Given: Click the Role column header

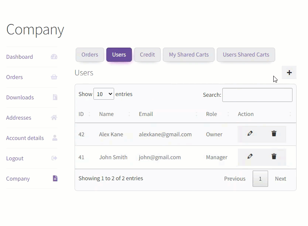Looking at the screenshot, I should click(211, 114).
